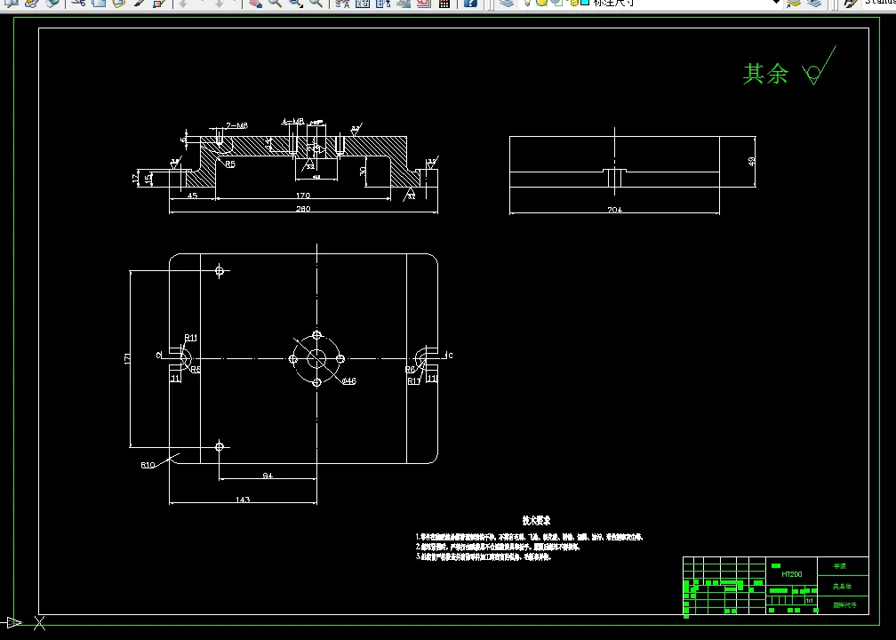Select the Zoom Window magnifier icon
The image size is (896, 640).
[x=295, y=3]
